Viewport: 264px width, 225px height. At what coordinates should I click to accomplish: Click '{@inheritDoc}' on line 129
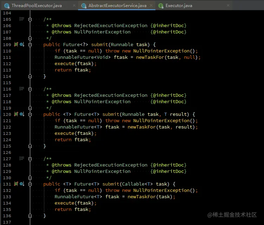(168, 171)
